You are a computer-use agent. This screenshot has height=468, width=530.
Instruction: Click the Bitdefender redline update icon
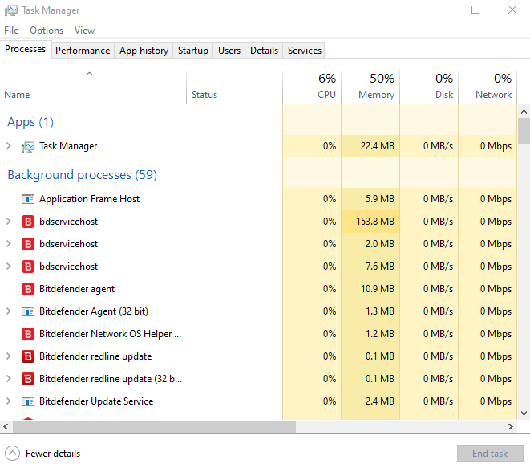(28, 356)
